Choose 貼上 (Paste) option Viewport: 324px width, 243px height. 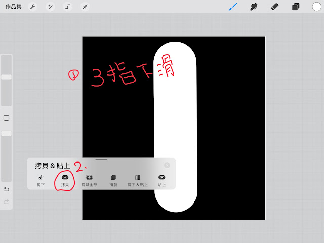(161, 181)
